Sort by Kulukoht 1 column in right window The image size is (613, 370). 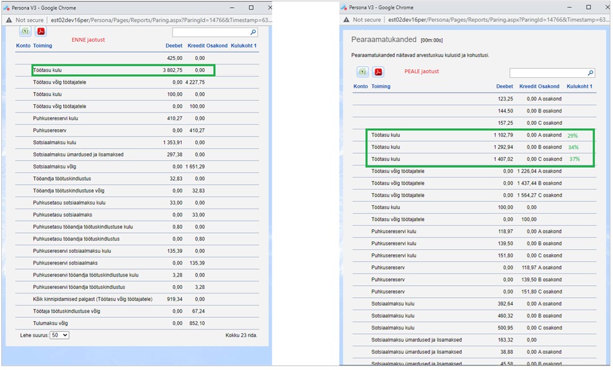click(579, 86)
